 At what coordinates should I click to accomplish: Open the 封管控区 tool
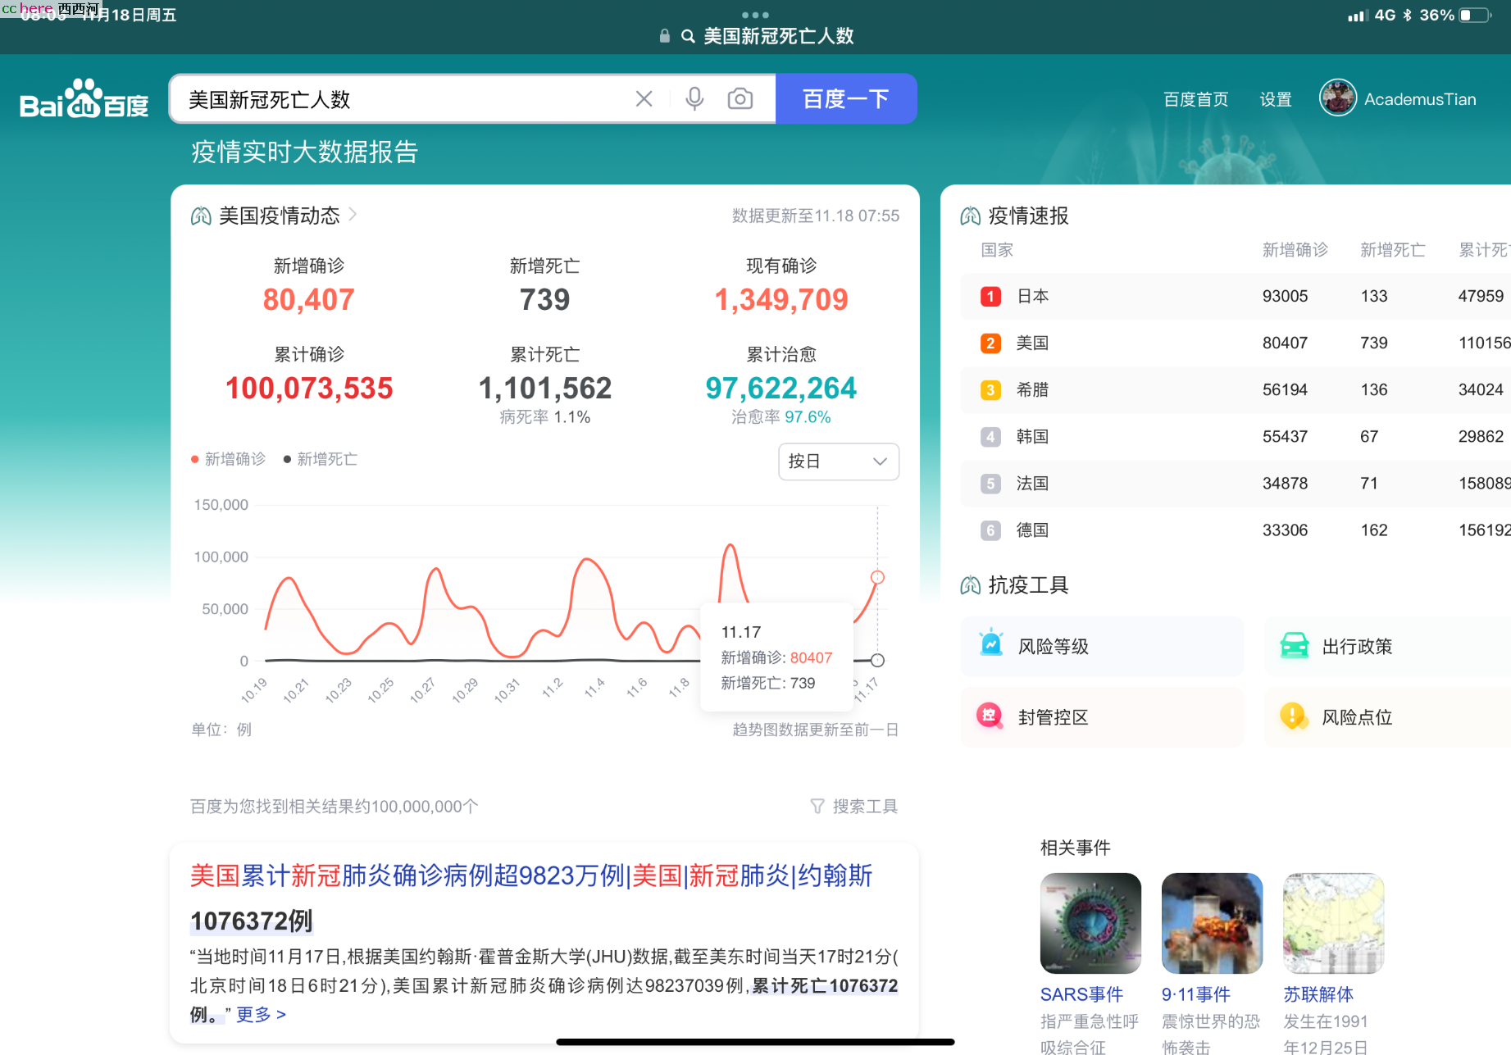(x=1102, y=717)
